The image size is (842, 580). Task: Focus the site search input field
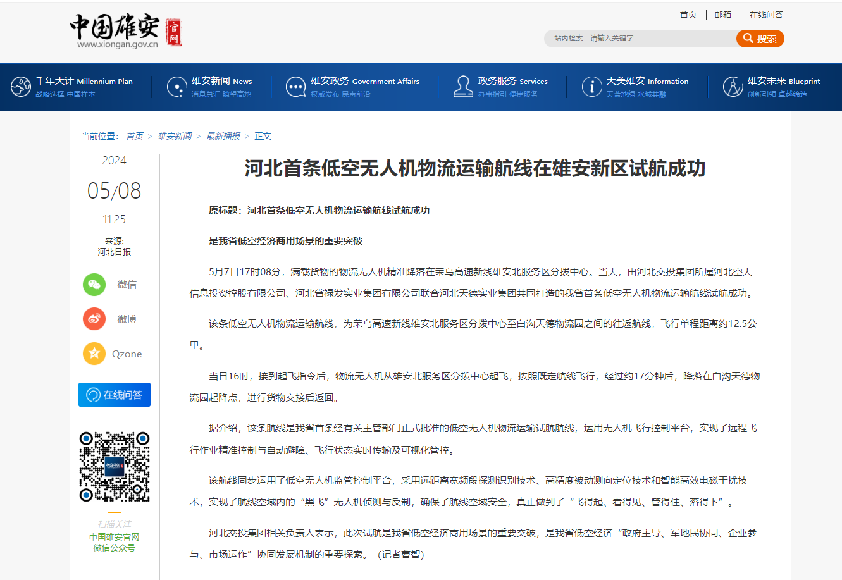coord(639,39)
